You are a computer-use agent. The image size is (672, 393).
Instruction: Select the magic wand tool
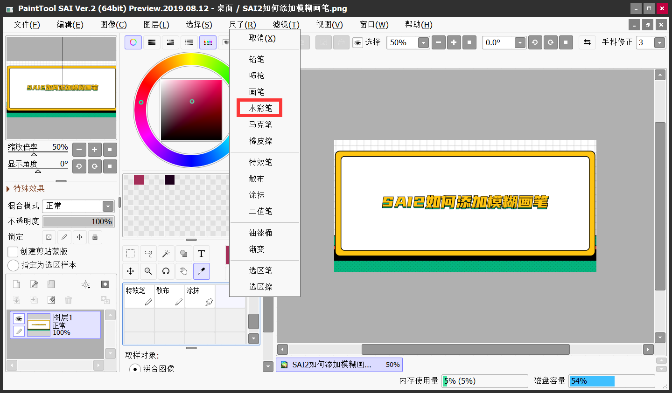tap(166, 254)
